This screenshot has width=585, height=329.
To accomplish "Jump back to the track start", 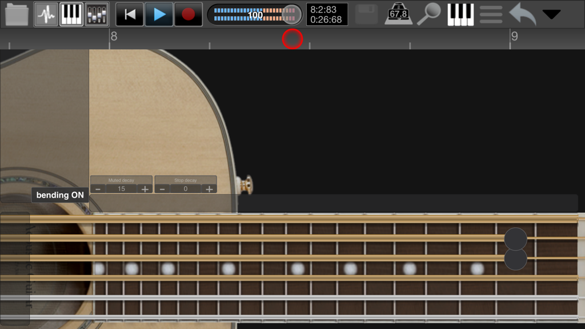I will click(x=129, y=14).
